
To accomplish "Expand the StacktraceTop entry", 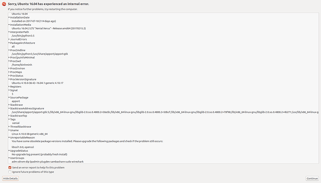I will (x=9, y=116).
